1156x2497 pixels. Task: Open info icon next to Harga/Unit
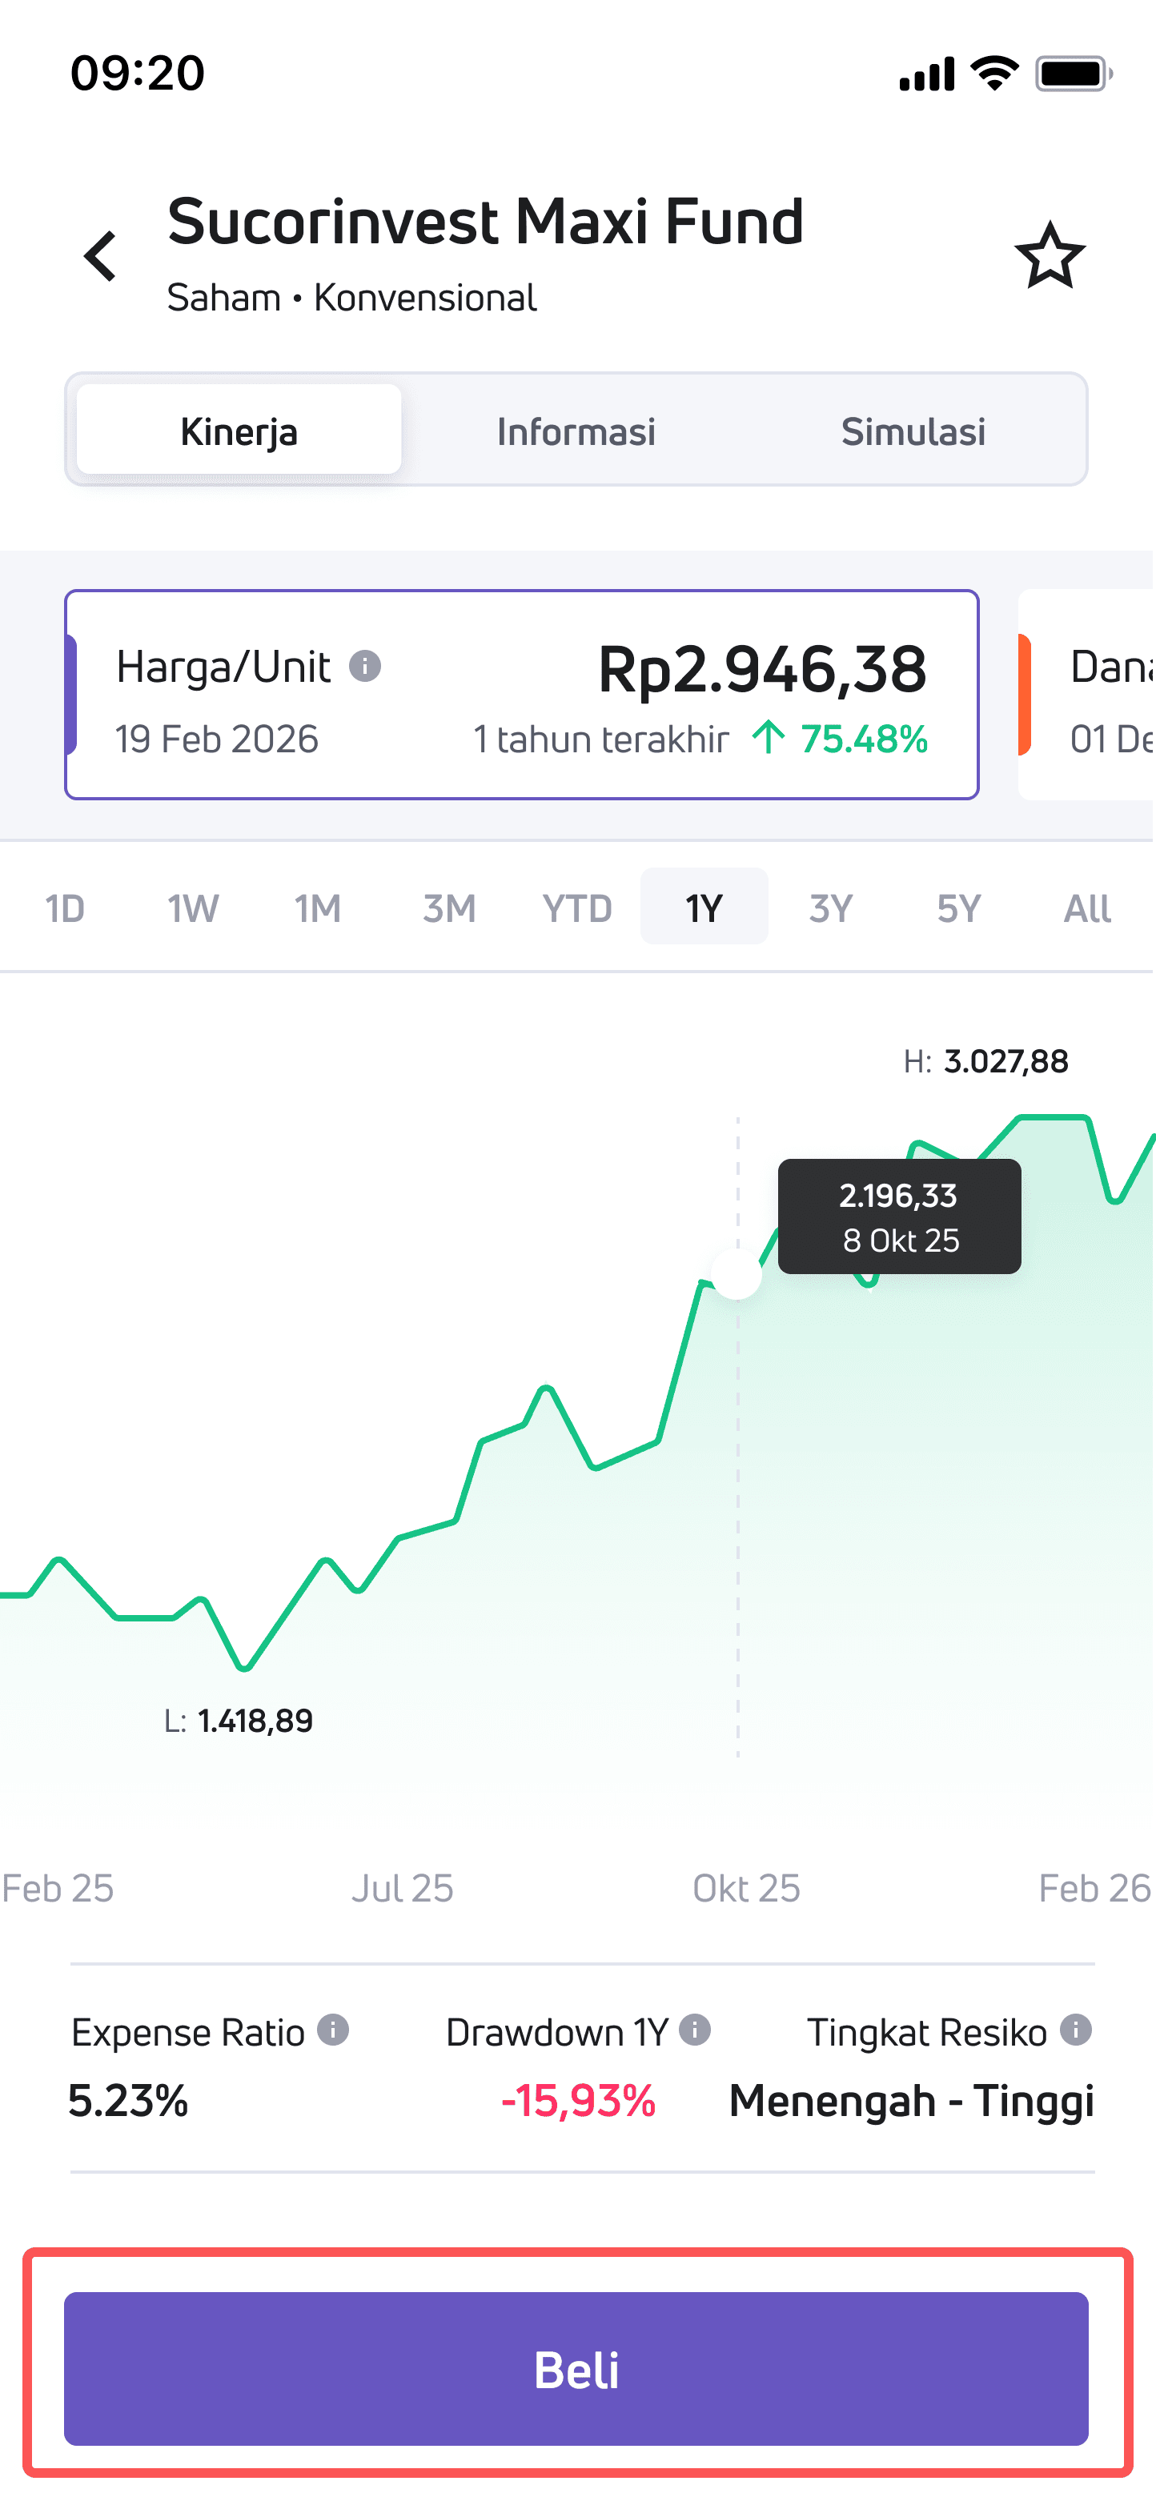364,667
